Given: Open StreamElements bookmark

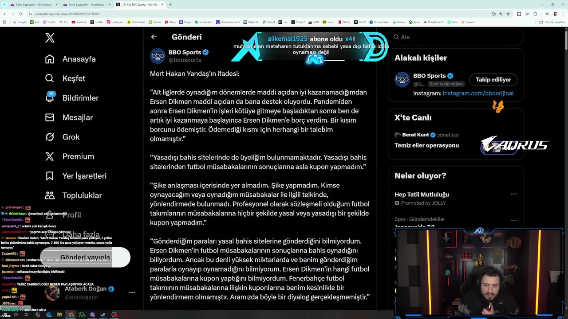Looking at the screenshot, I should click(x=228, y=22).
